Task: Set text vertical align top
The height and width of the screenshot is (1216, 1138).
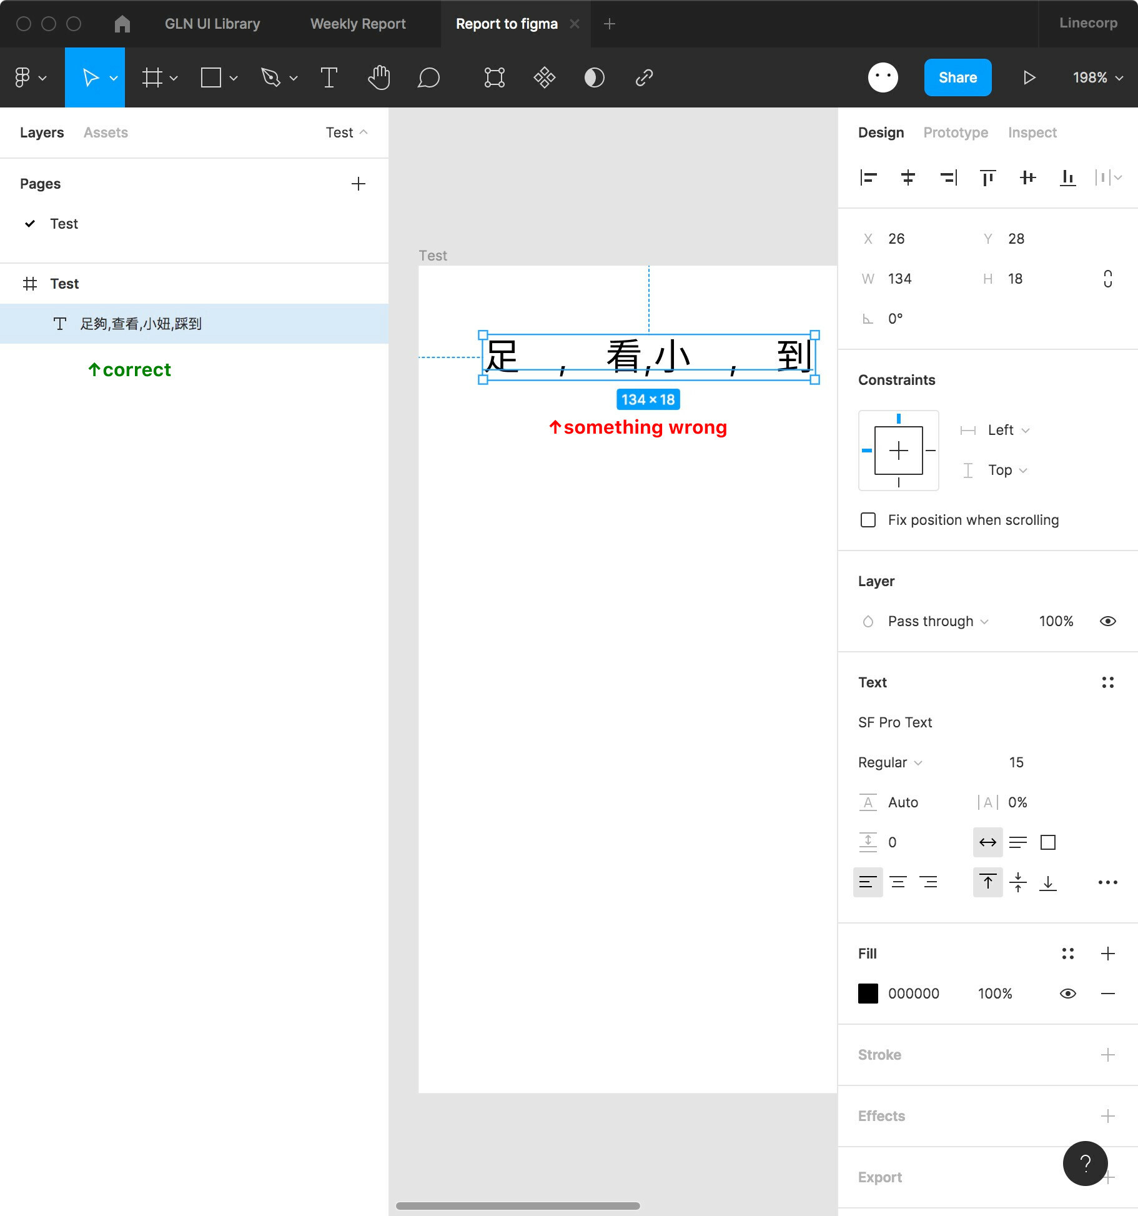Action: click(x=988, y=882)
